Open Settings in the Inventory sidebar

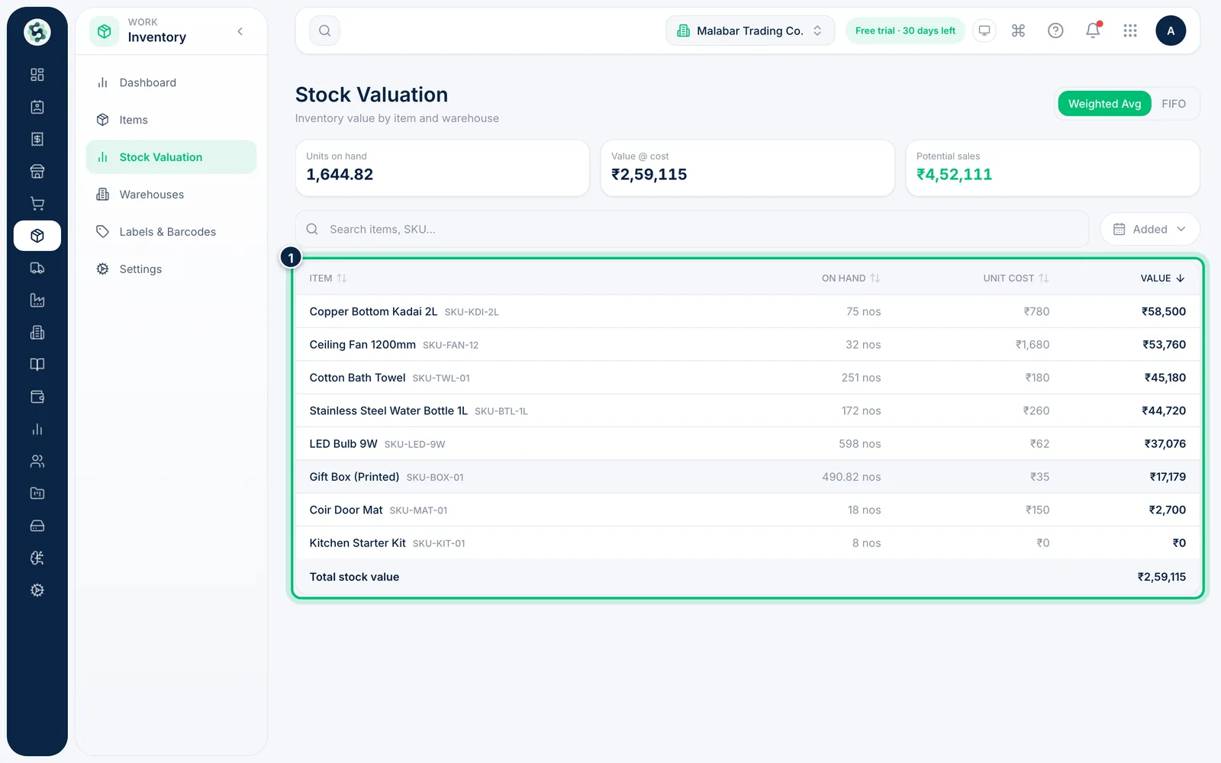point(171,269)
